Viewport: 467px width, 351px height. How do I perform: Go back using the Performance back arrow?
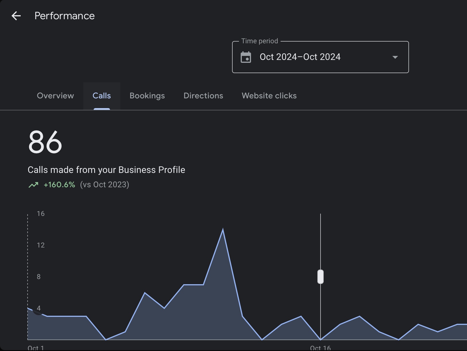point(16,16)
